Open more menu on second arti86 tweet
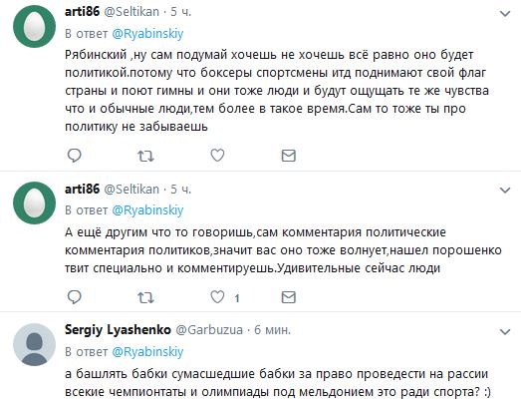Image resolution: width=521 pixels, height=408 pixels. (x=505, y=190)
